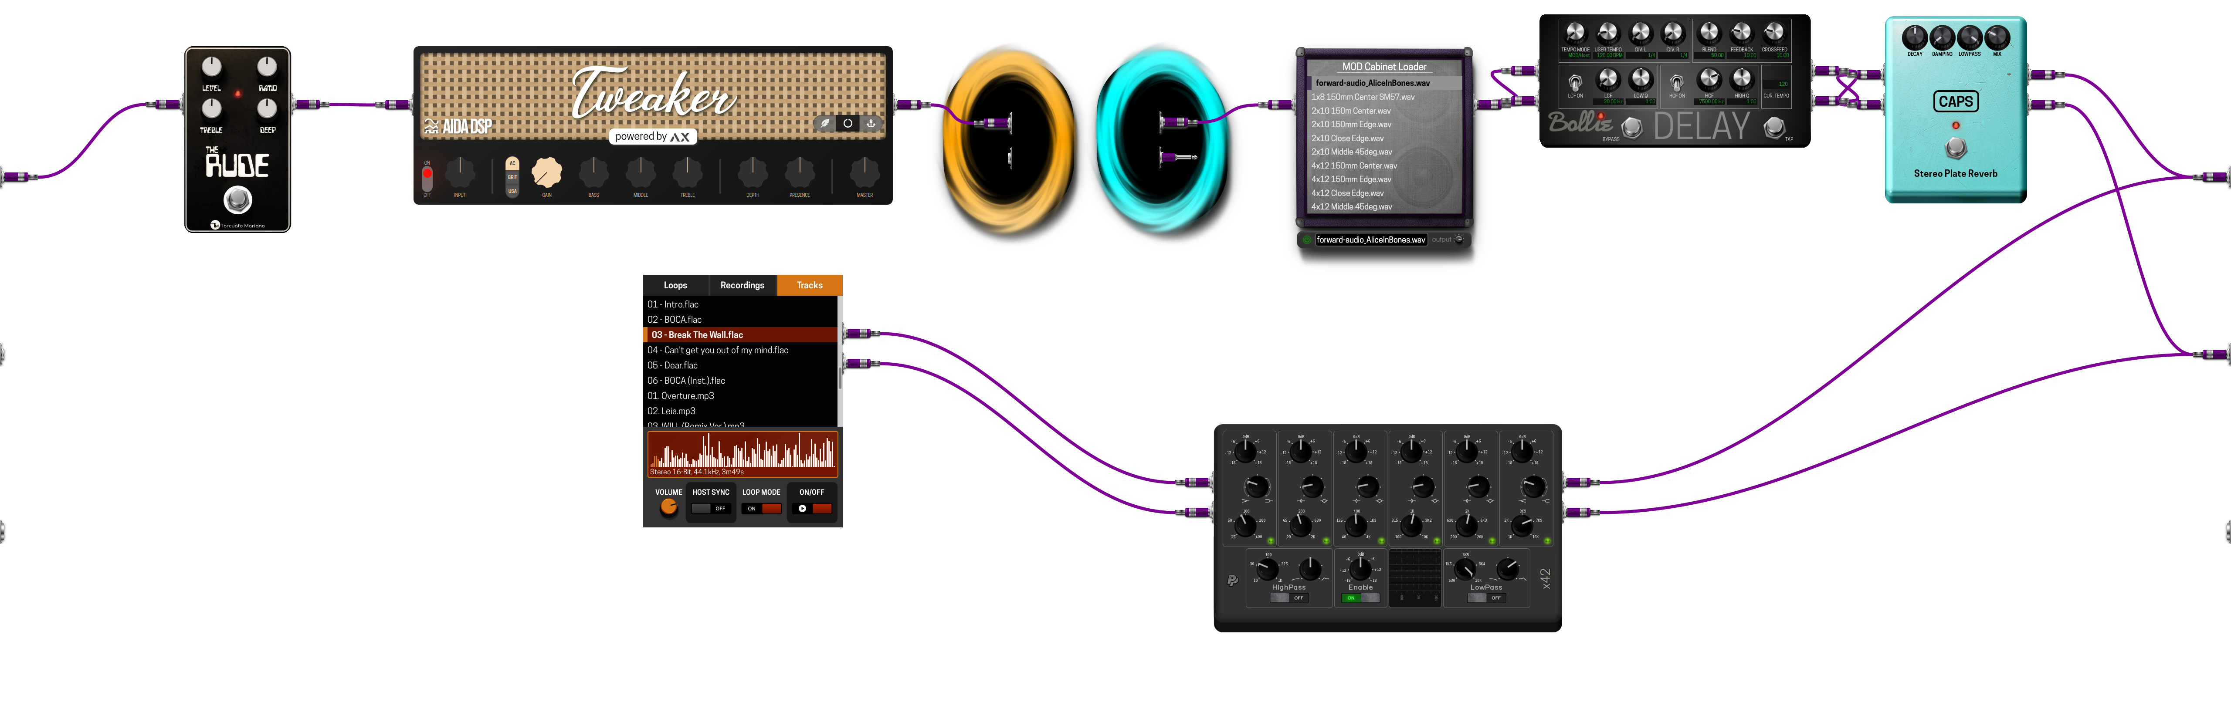
Task: Select track 01 - Intro.flac
Action: (740, 304)
